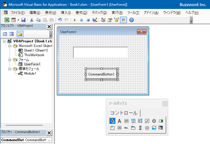The width and height of the screenshot is (210, 144).
Task: Select ThisWorkbook in project tree
Action: [x=34, y=55]
